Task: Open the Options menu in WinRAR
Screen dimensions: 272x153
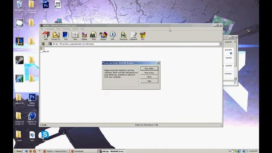Action: (75, 29)
